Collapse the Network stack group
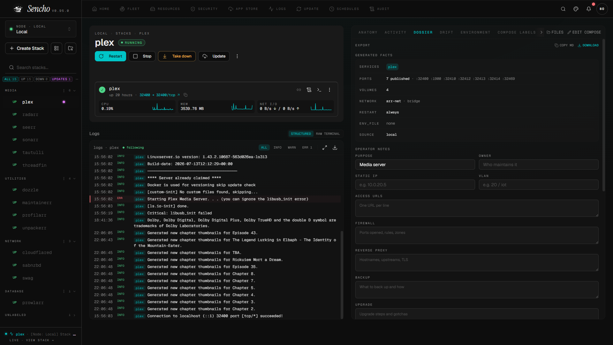Screen dimensions: 613x345 point(74,241)
